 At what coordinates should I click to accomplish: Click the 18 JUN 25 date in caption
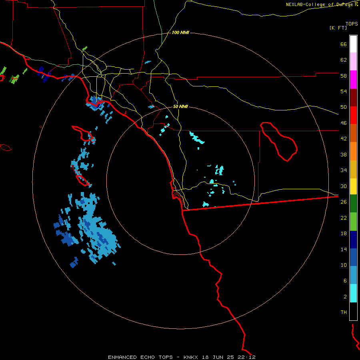pyautogui.click(x=218, y=357)
